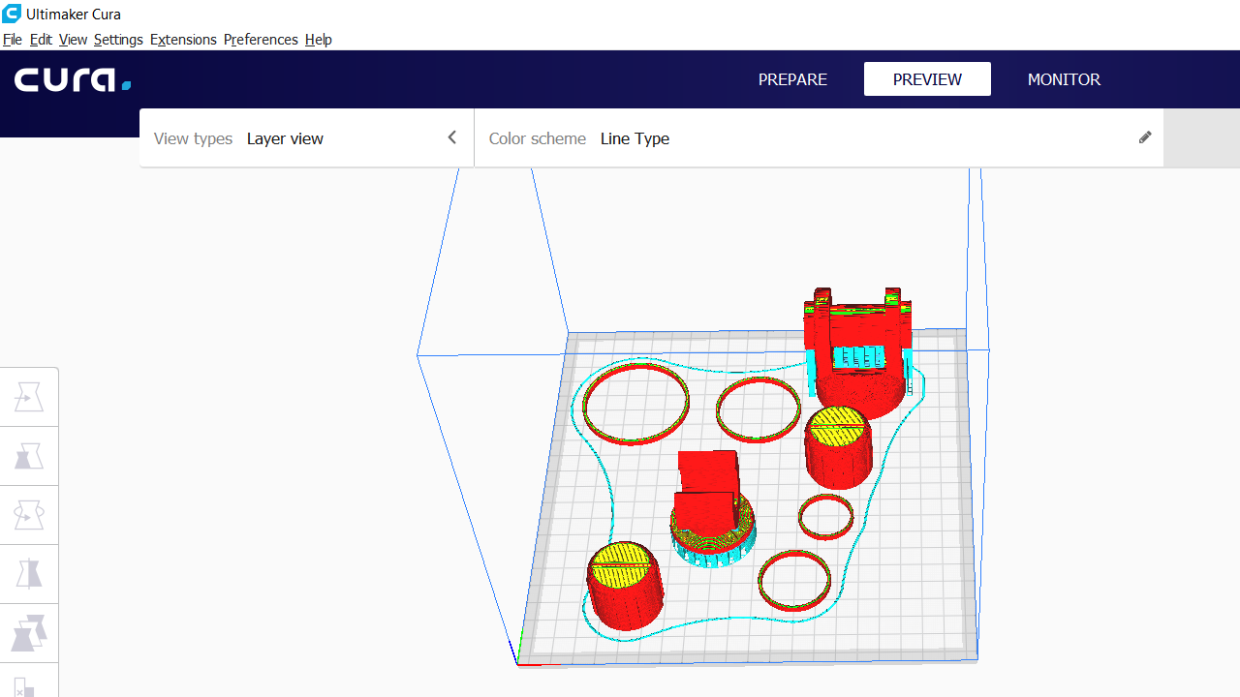1240x697 pixels.
Task: Collapse the View types panel with the chevron
Action: coord(451,137)
